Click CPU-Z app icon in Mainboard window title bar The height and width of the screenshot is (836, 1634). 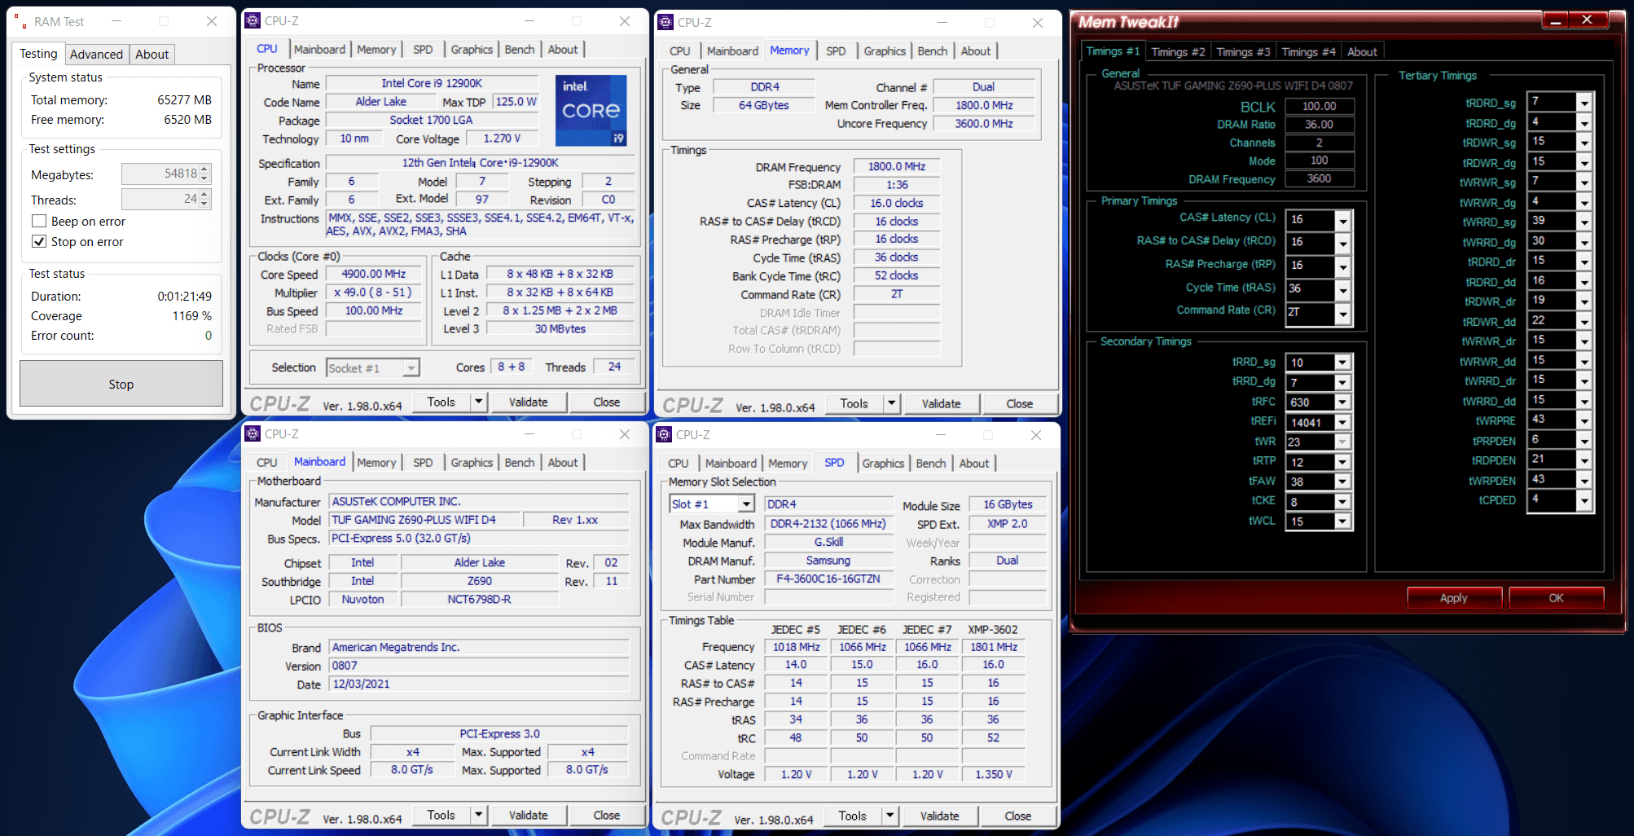click(253, 433)
